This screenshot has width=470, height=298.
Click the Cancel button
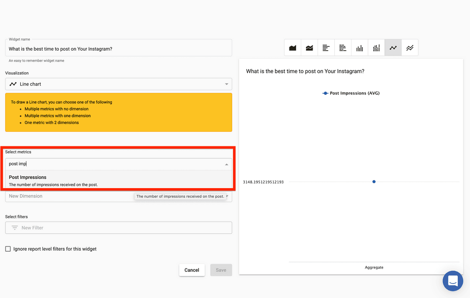click(x=192, y=270)
